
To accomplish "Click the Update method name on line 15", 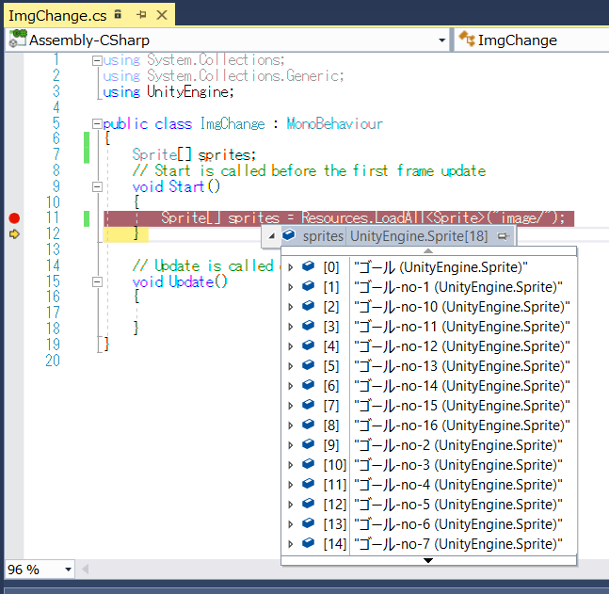I will coord(191,282).
